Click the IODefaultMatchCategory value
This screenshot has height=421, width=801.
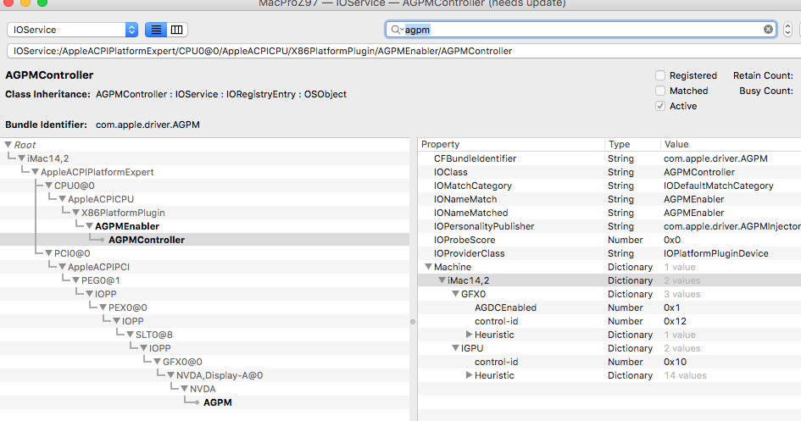pos(718,186)
